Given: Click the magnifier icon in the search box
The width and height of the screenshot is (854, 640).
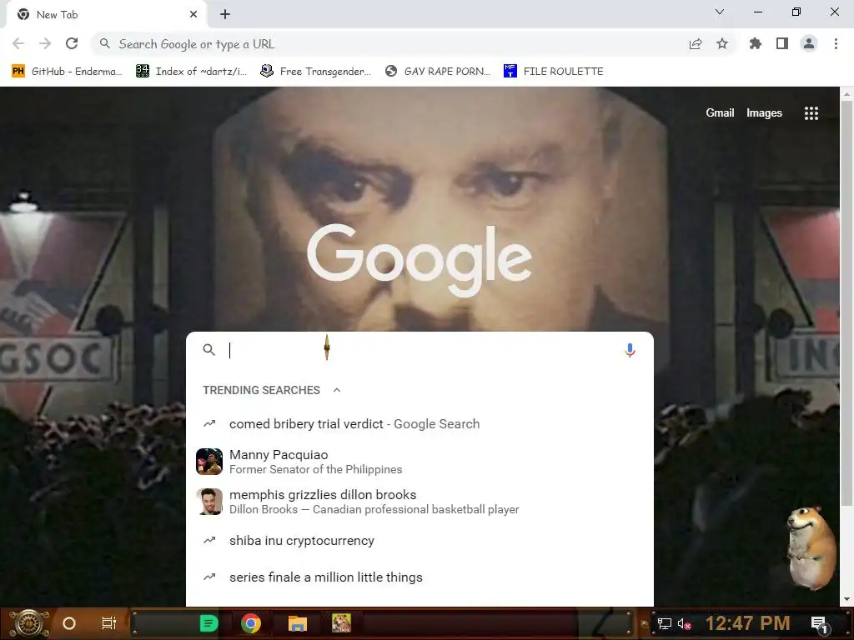Looking at the screenshot, I should pyautogui.click(x=209, y=350).
